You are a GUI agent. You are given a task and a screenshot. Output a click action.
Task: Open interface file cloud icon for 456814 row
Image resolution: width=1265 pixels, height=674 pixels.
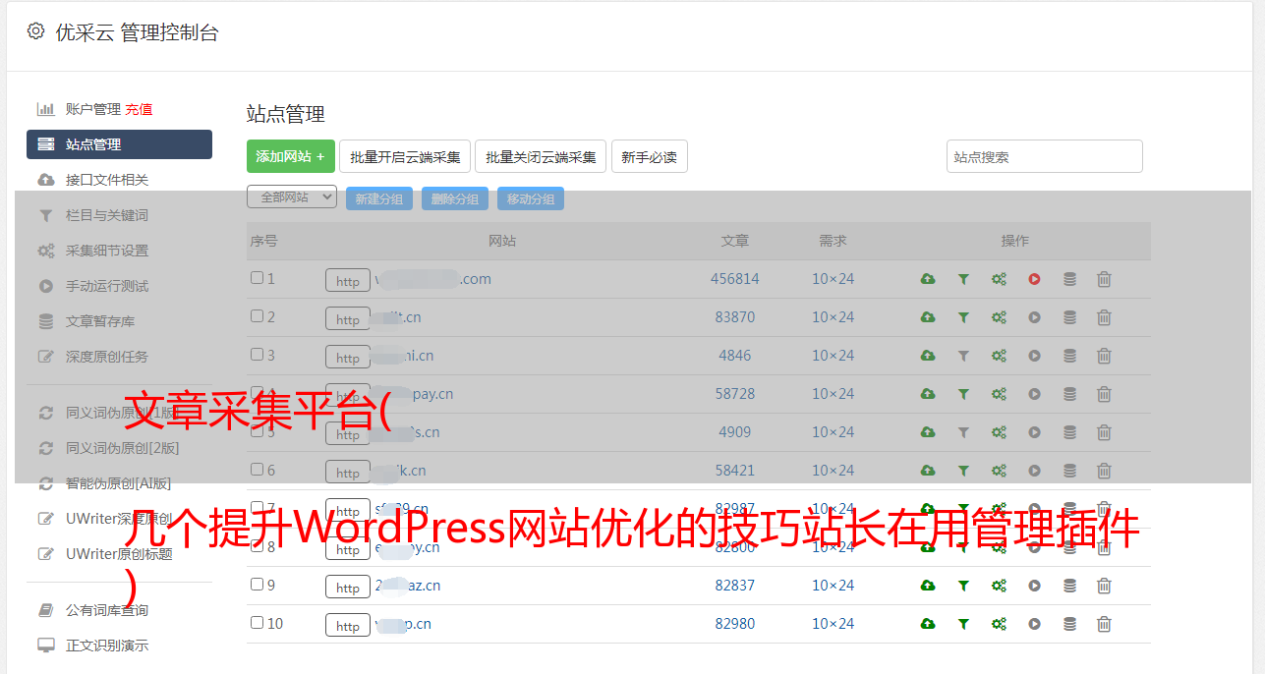click(x=928, y=279)
